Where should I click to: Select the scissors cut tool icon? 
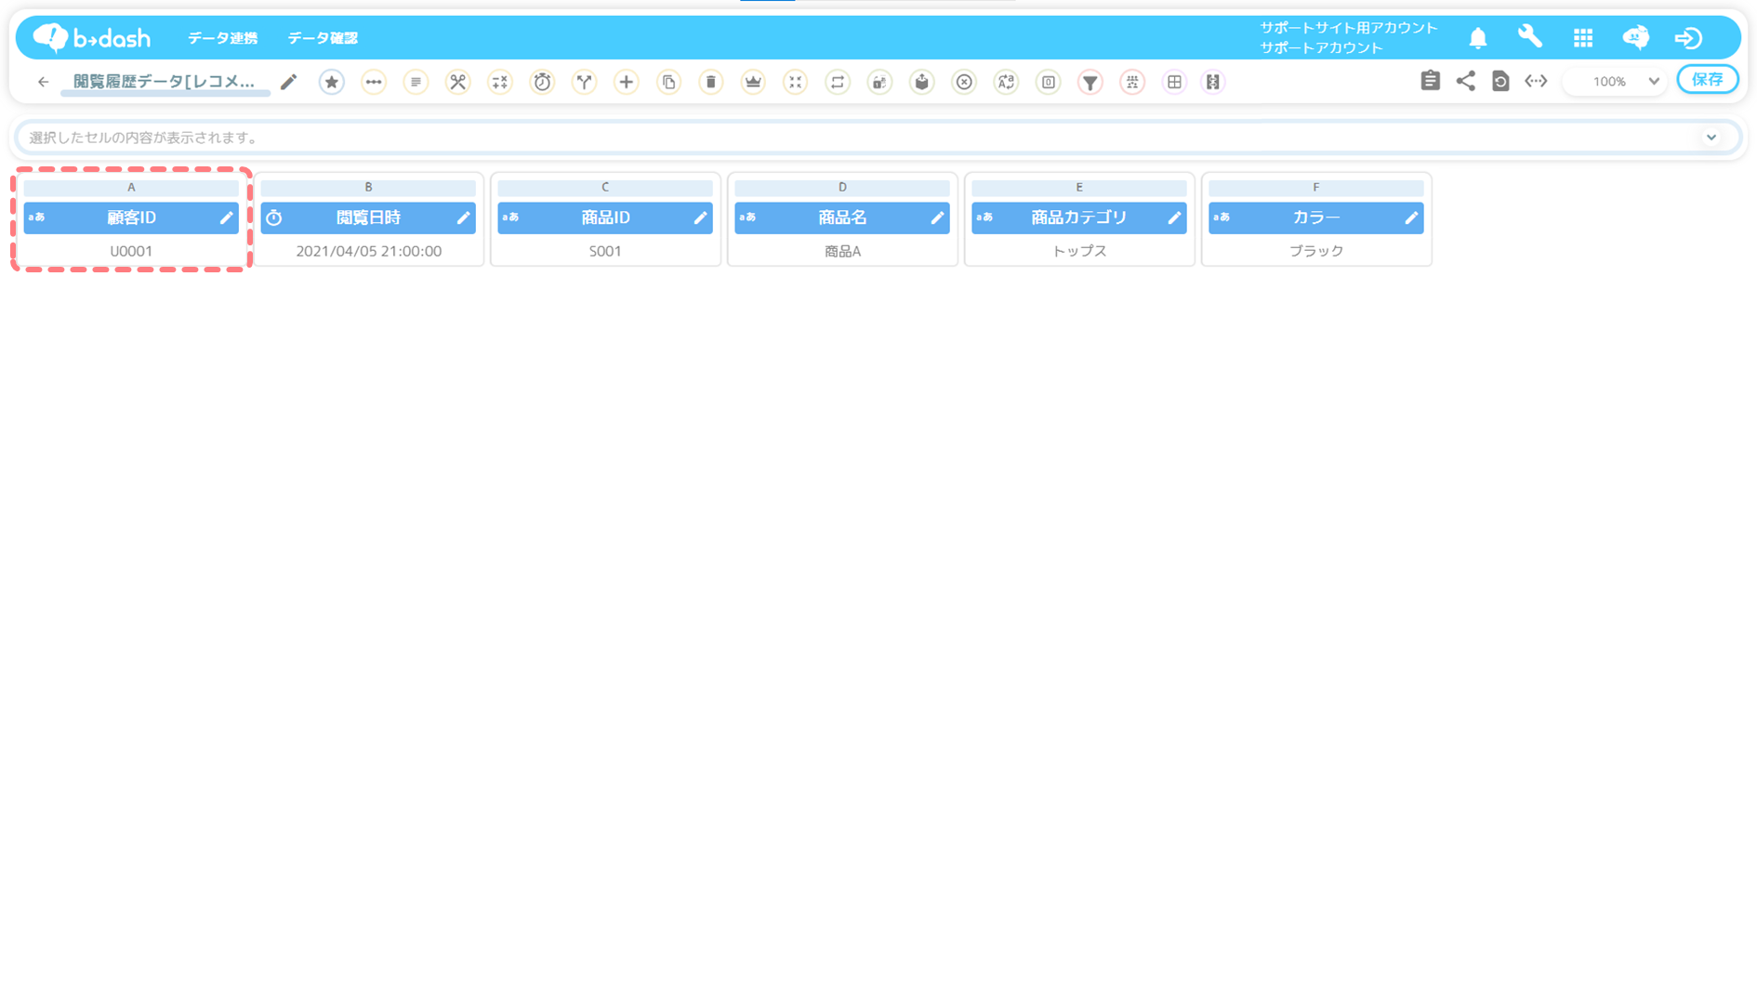tap(457, 82)
